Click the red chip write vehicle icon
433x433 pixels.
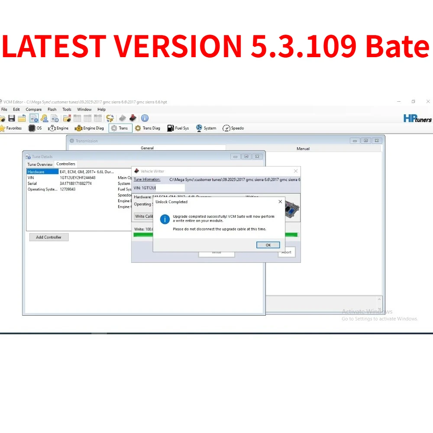133,119
